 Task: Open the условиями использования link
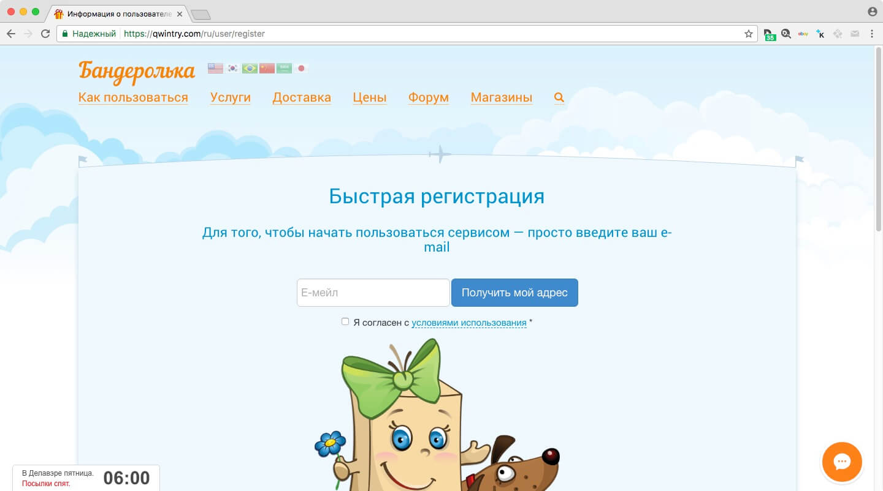coord(469,323)
